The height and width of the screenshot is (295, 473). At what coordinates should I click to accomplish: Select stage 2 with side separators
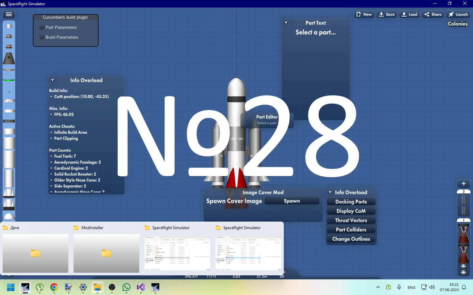464,203
